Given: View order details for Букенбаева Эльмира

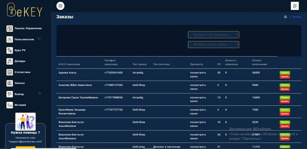Looking at the screenshot, I should pyautogui.click(x=198, y=112).
